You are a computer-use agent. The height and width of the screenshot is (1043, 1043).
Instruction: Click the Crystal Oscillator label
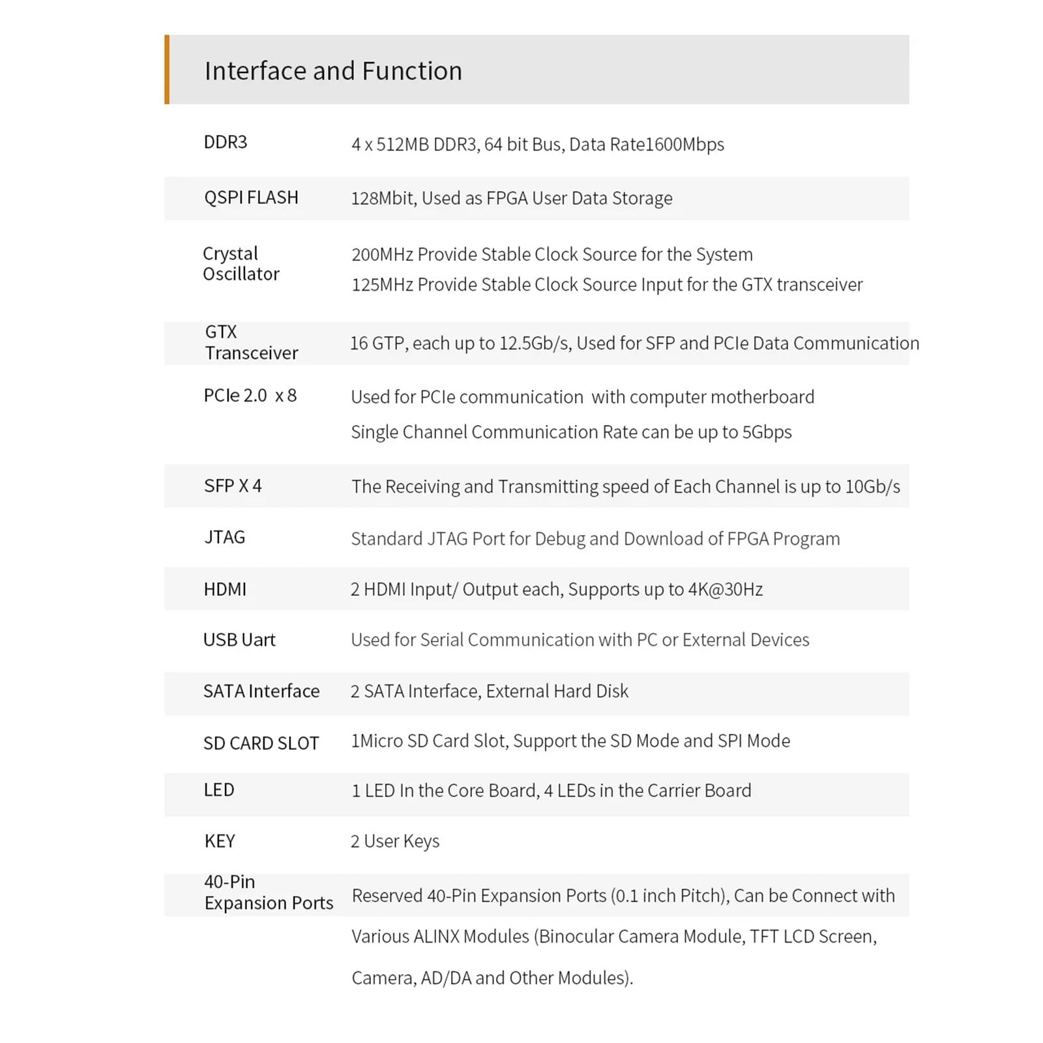click(x=241, y=263)
